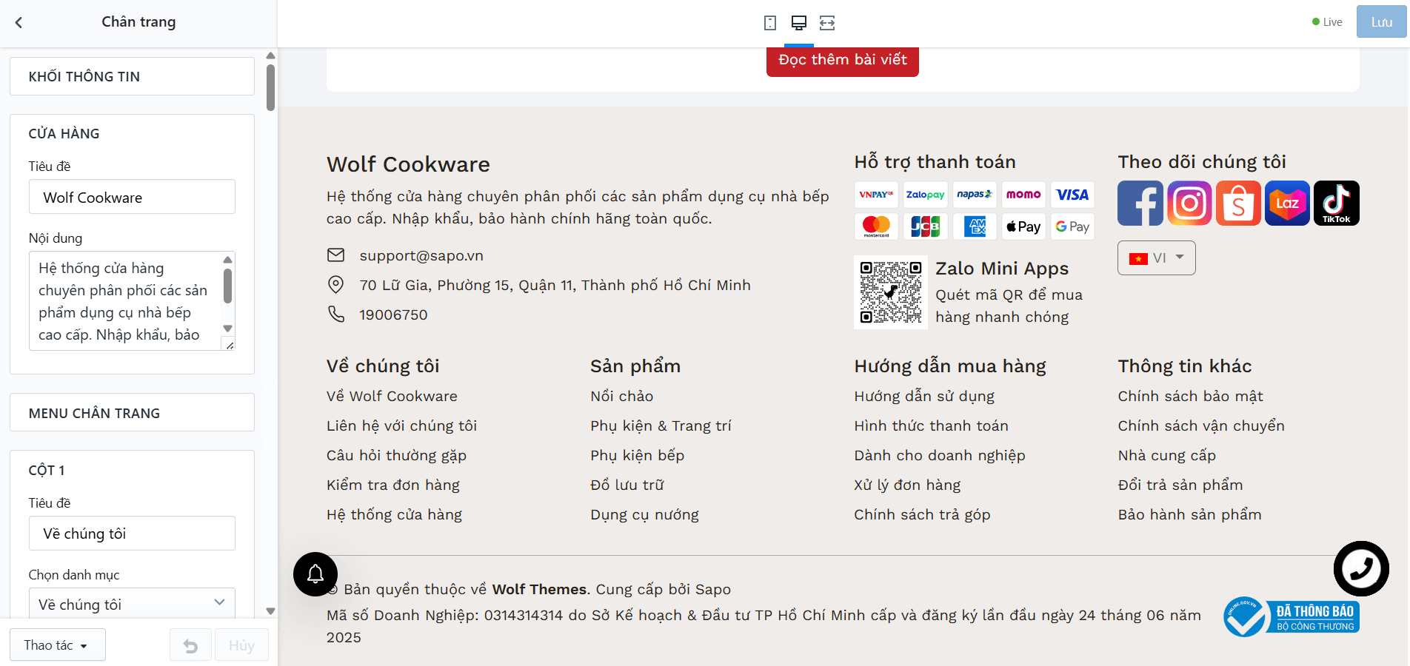1410x666 pixels.
Task: Click the textarea scroll down arrow
Action: [228, 328]
